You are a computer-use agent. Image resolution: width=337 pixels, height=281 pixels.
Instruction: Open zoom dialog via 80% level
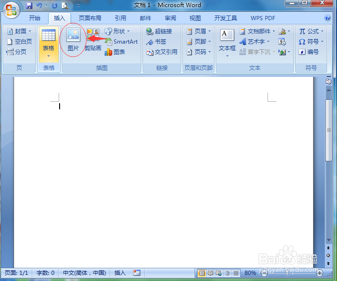[250, 273]
